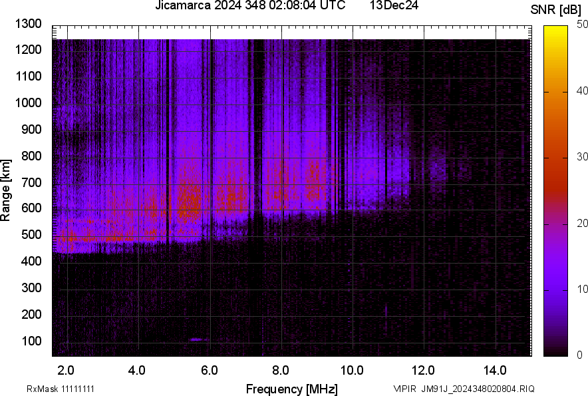Click the frequency tick label 4.0
The height and width of the screenshot is (396, 588).
(x=137, y=371)
